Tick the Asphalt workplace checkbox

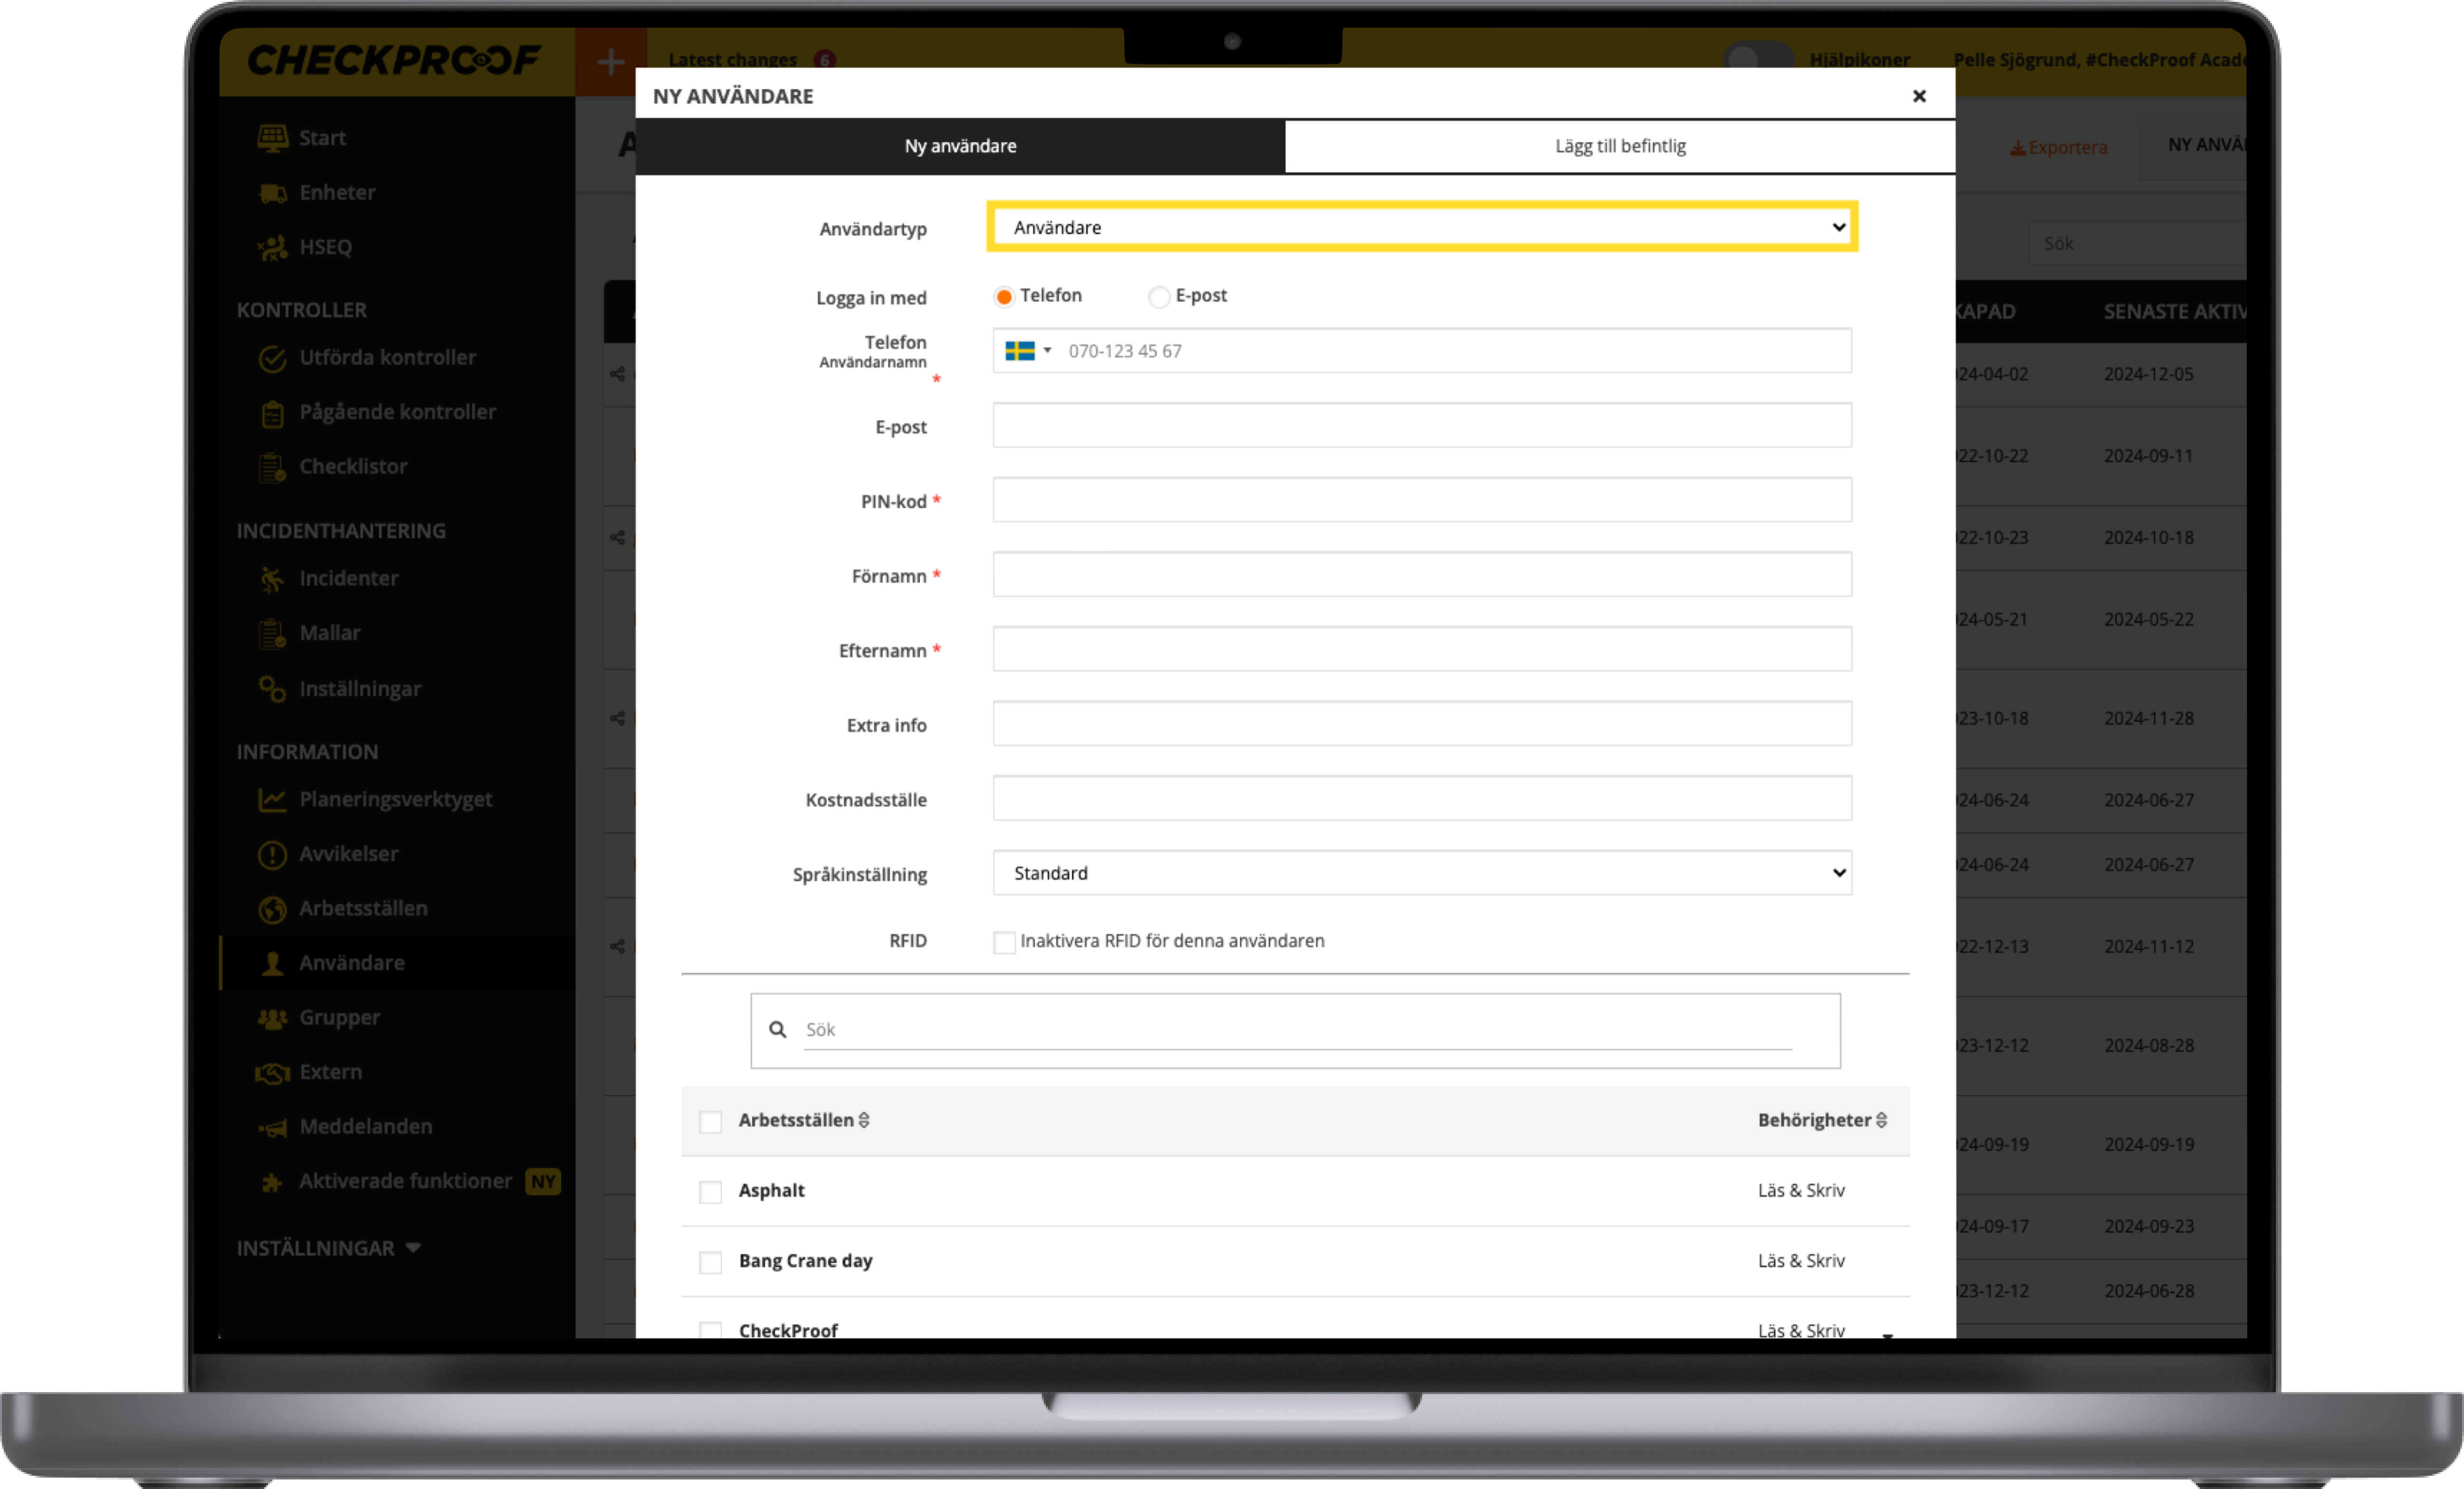pos(710,1191)
